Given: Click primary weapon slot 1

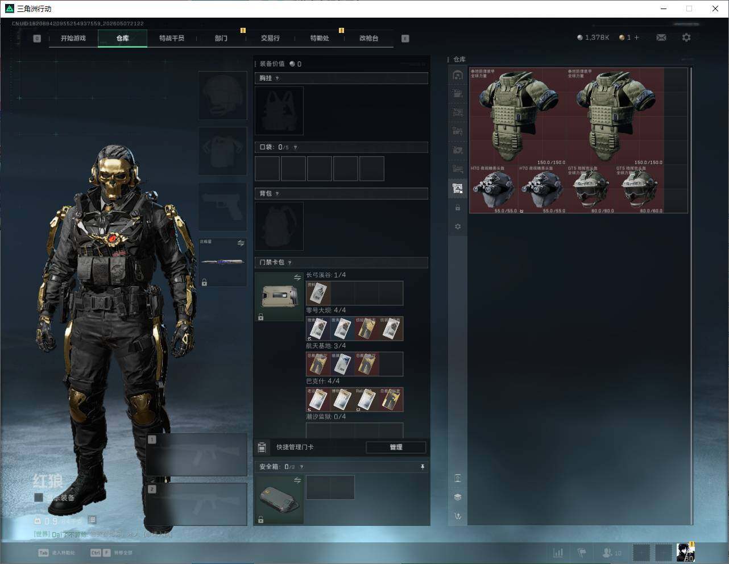Looking at the screenshot, I should [x=197, y=455].
